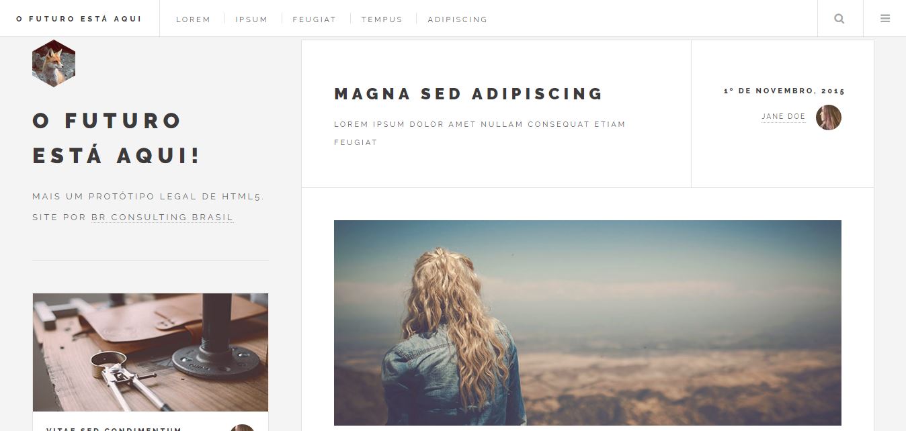Click the hexagonal fox logo
The image size is (906, 431).
54,63
